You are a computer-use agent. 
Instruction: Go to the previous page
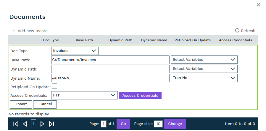click(25, 124)
